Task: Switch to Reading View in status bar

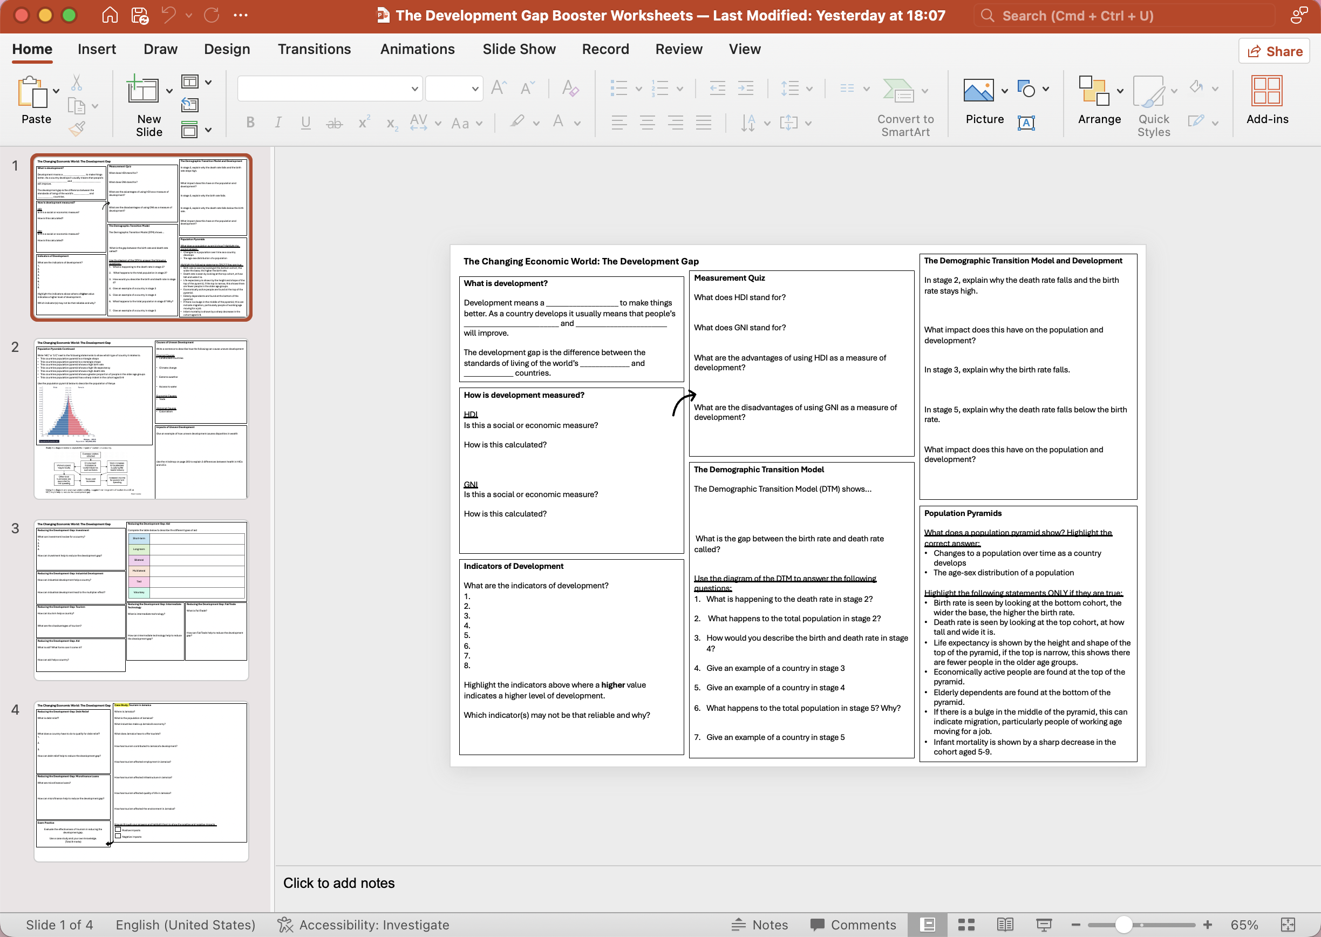Action: (1005, 925)
